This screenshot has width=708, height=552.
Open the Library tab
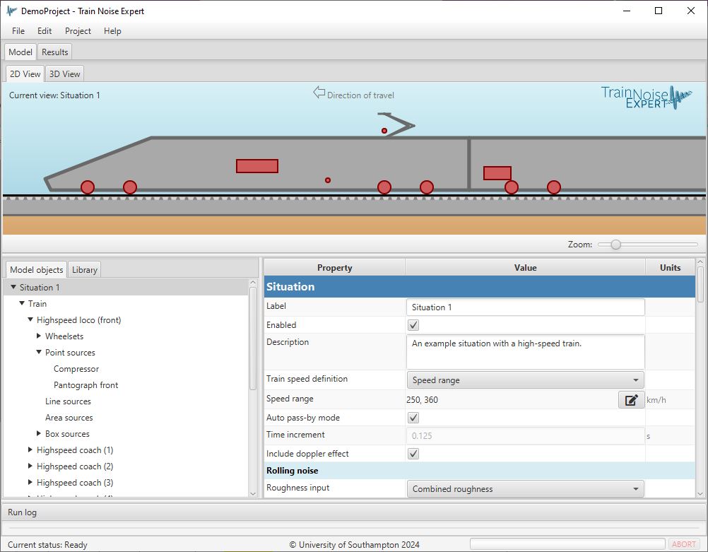click(84, 270)
